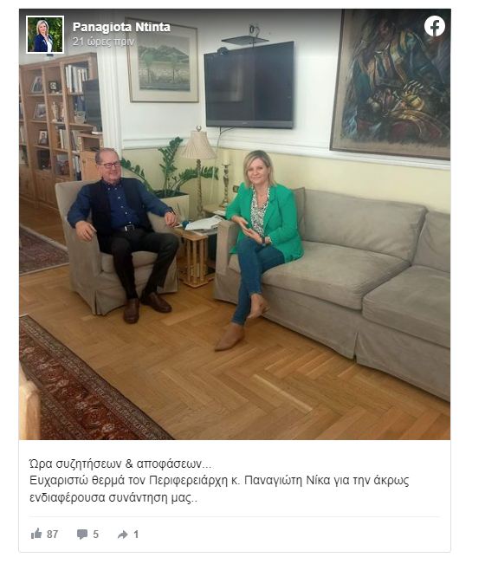Select caption line 'Ώρα συζητήσεων & αποφάσεων...'
Image resolution: width=498 pixels, height=564 pixels.
click(x=120, y=464)
